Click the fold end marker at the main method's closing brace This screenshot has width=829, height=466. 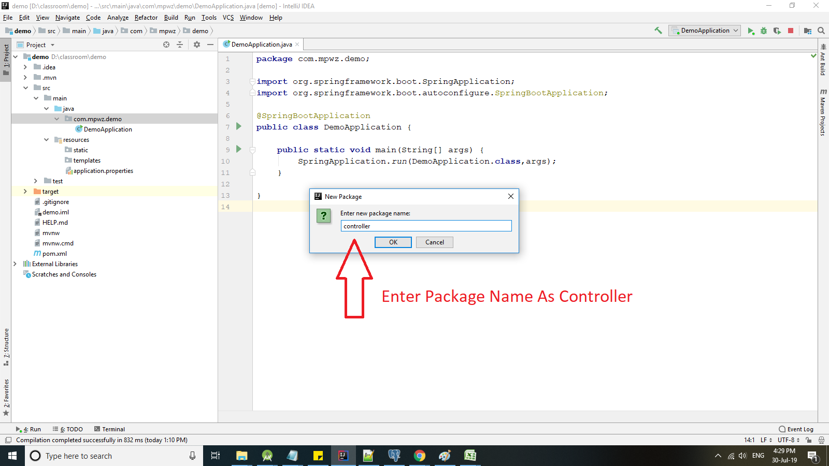252,172
